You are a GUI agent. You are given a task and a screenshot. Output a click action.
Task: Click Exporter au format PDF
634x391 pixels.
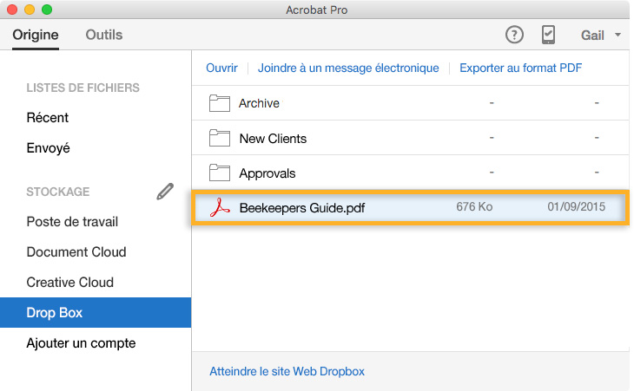tap(521, 68)
